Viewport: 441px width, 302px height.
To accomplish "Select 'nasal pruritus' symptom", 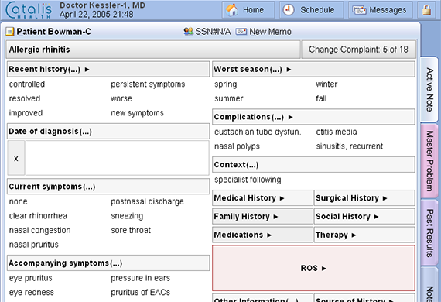I will (x=34, y=245).
